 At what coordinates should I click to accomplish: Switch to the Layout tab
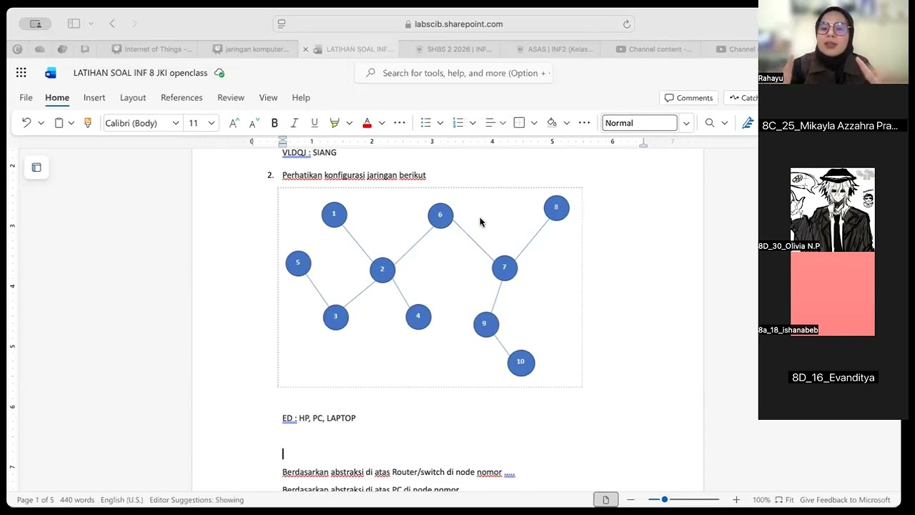133,97
